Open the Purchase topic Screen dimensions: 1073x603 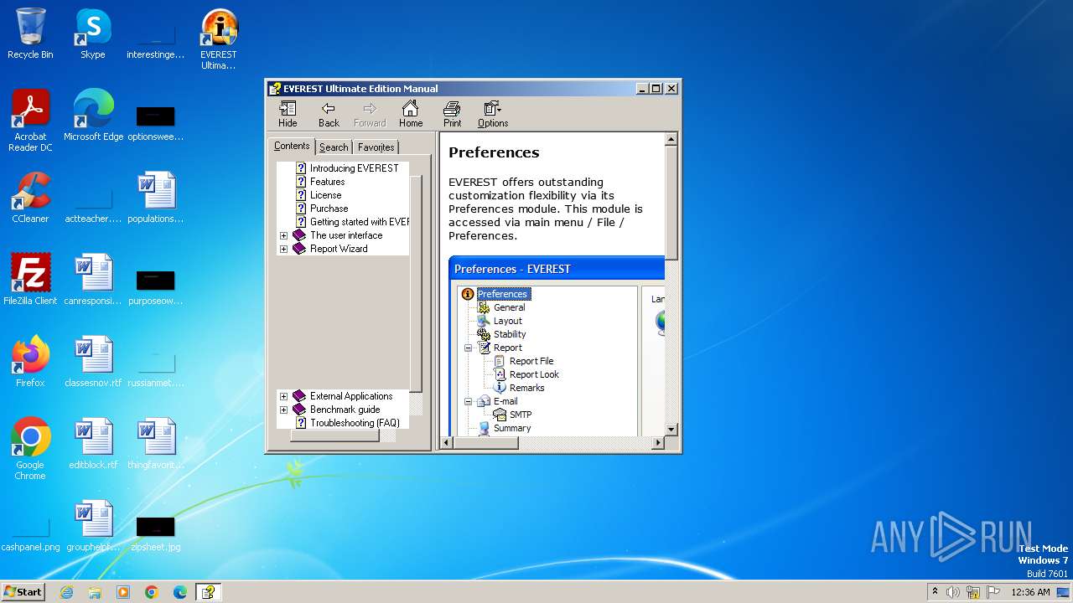329,209
